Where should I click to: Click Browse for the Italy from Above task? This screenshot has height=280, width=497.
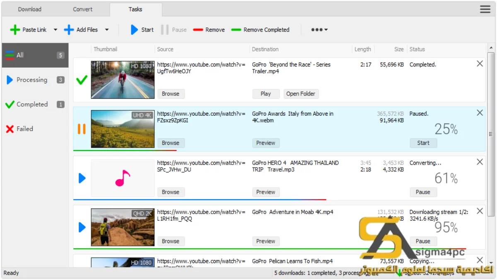tap(171, 143)
